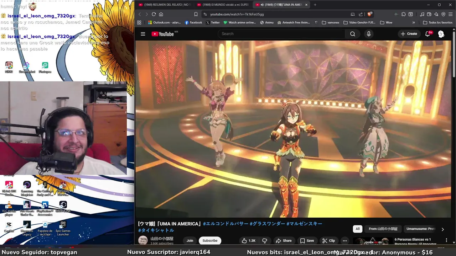Go back in browser history
456x256 pixels.
[140, 14]
